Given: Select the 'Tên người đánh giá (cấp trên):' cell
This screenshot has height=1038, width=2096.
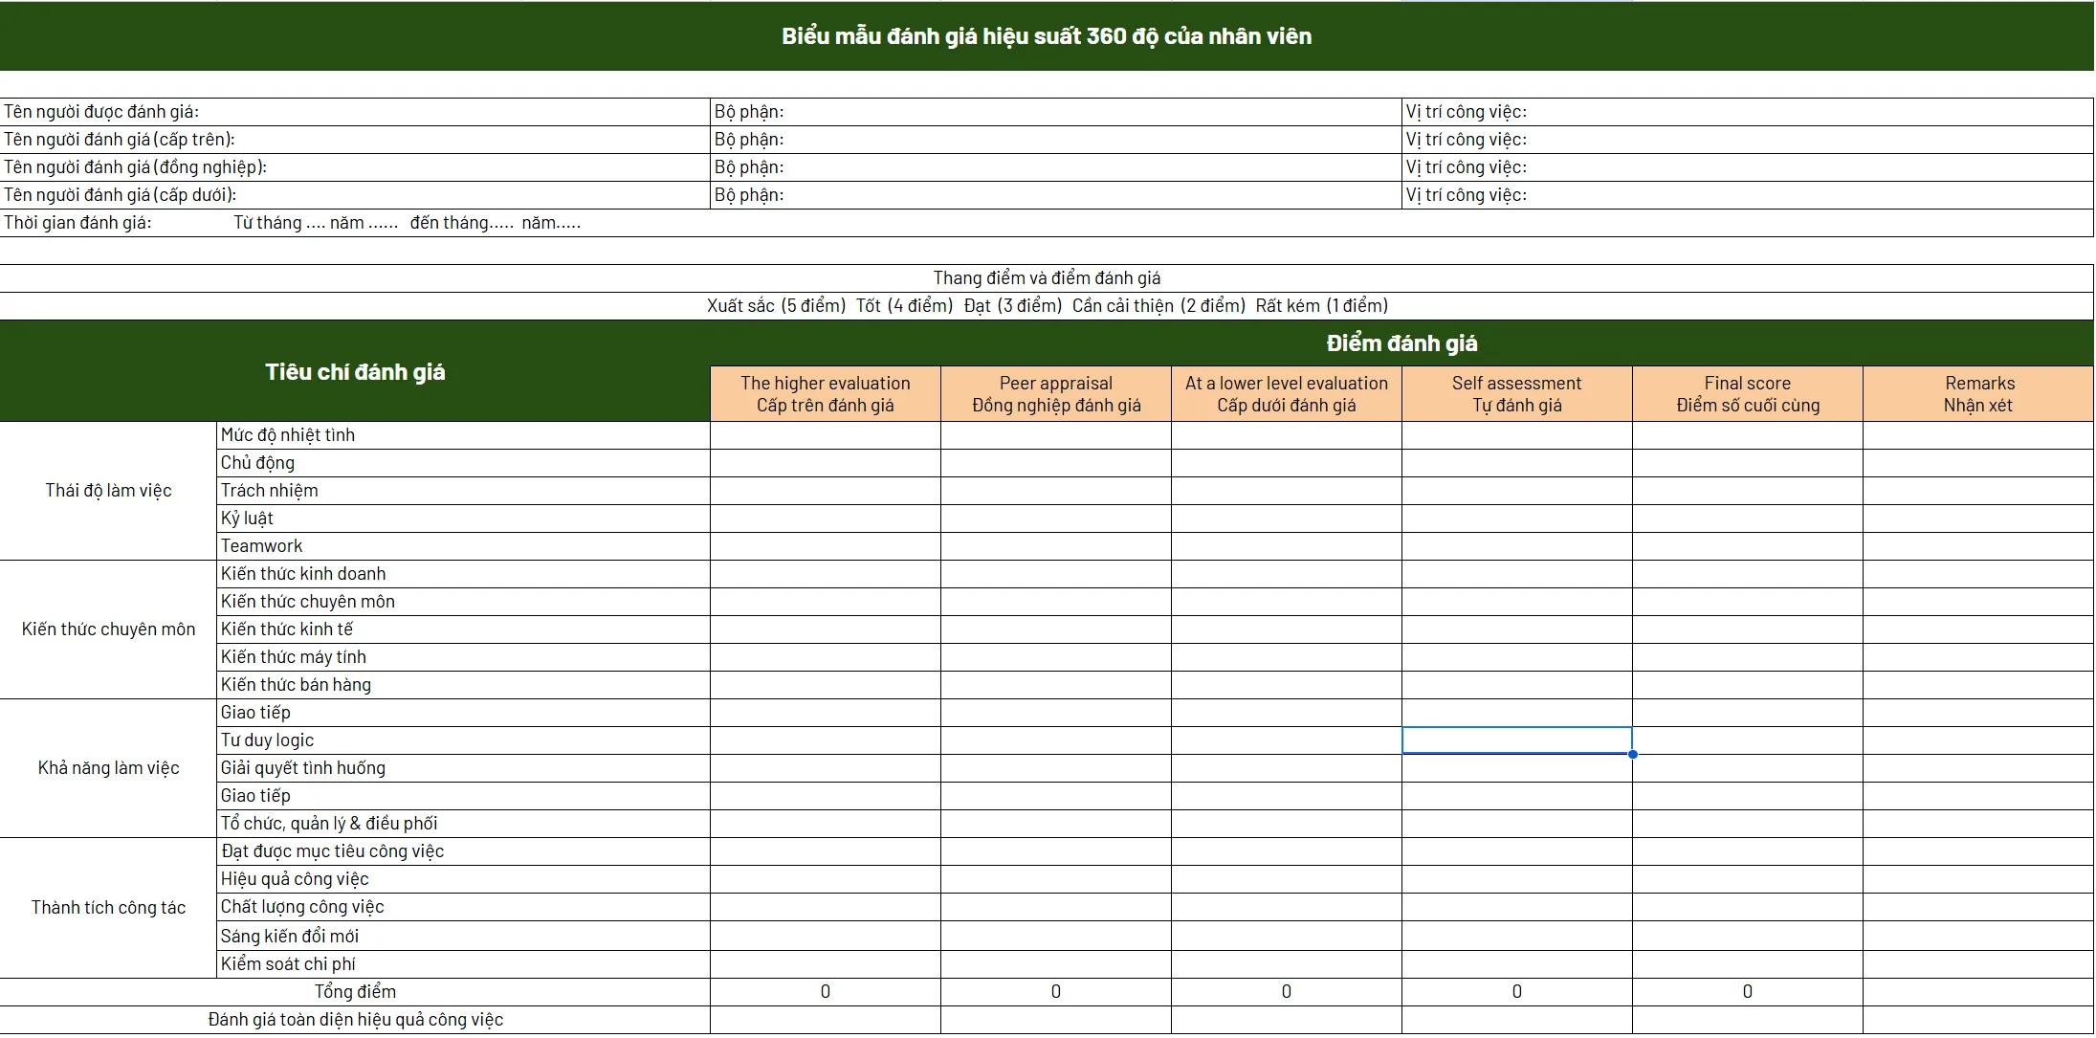Looking at the screenshot, I should [355, 140].
